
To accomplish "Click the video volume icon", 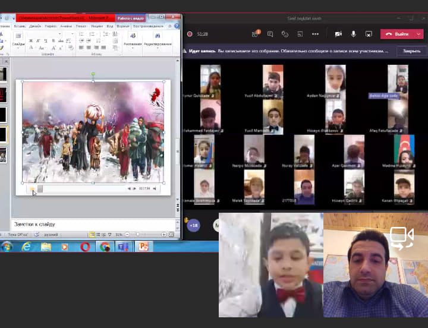I will pos(155,188).
